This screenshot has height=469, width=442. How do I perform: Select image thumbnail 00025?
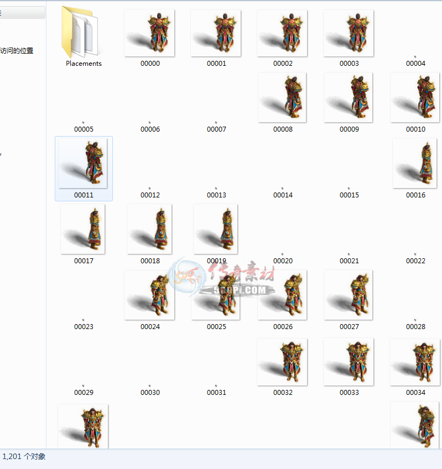pyautogui.click(x=216, y=295)
